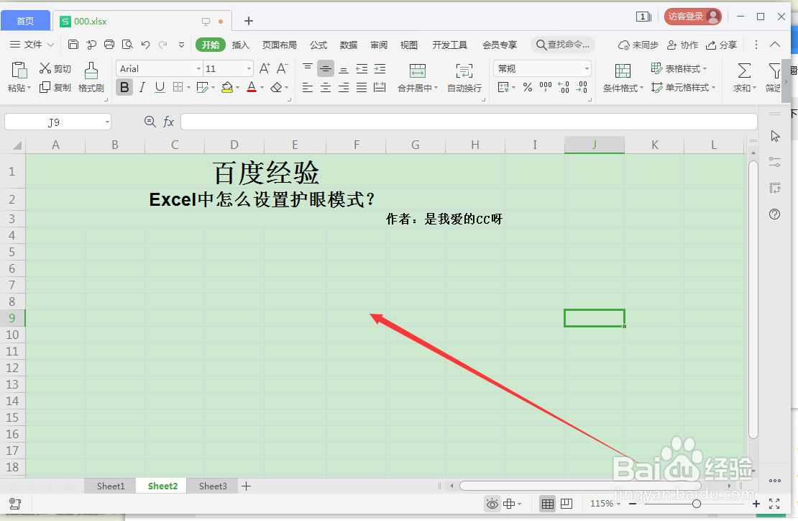Click the Redo arrow icon
Viewport: 798px width, 521px height.
click(163, 45)
